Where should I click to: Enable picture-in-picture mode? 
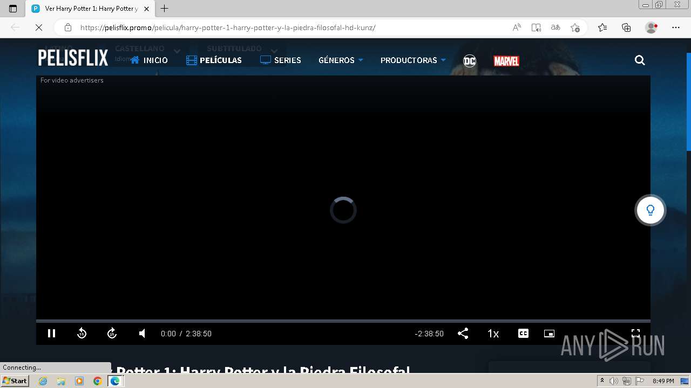coord(549,334)
